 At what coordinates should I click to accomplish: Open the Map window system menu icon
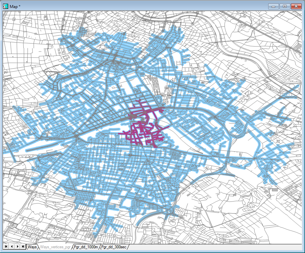click(5, 6)
